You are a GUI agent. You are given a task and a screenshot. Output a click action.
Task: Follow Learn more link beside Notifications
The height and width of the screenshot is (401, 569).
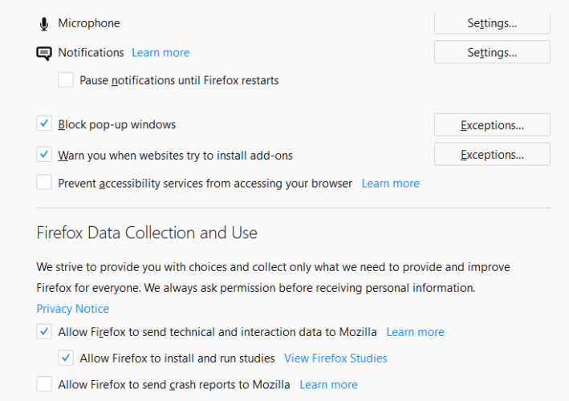(161, 53)
